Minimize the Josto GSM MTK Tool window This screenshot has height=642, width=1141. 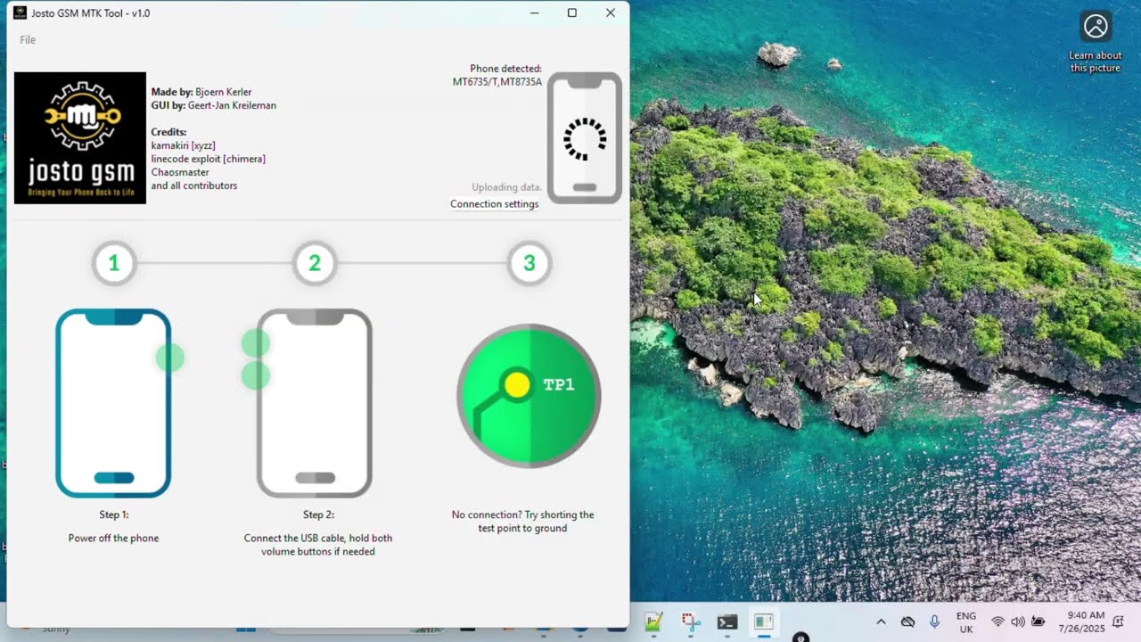(x=534, y=13)
